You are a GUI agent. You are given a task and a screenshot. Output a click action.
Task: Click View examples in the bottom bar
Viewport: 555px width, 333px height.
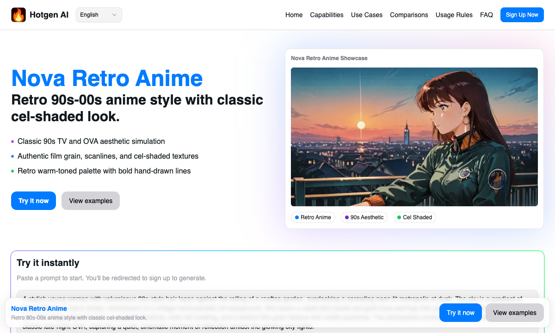pyautogui.click(x=514, y=313)
